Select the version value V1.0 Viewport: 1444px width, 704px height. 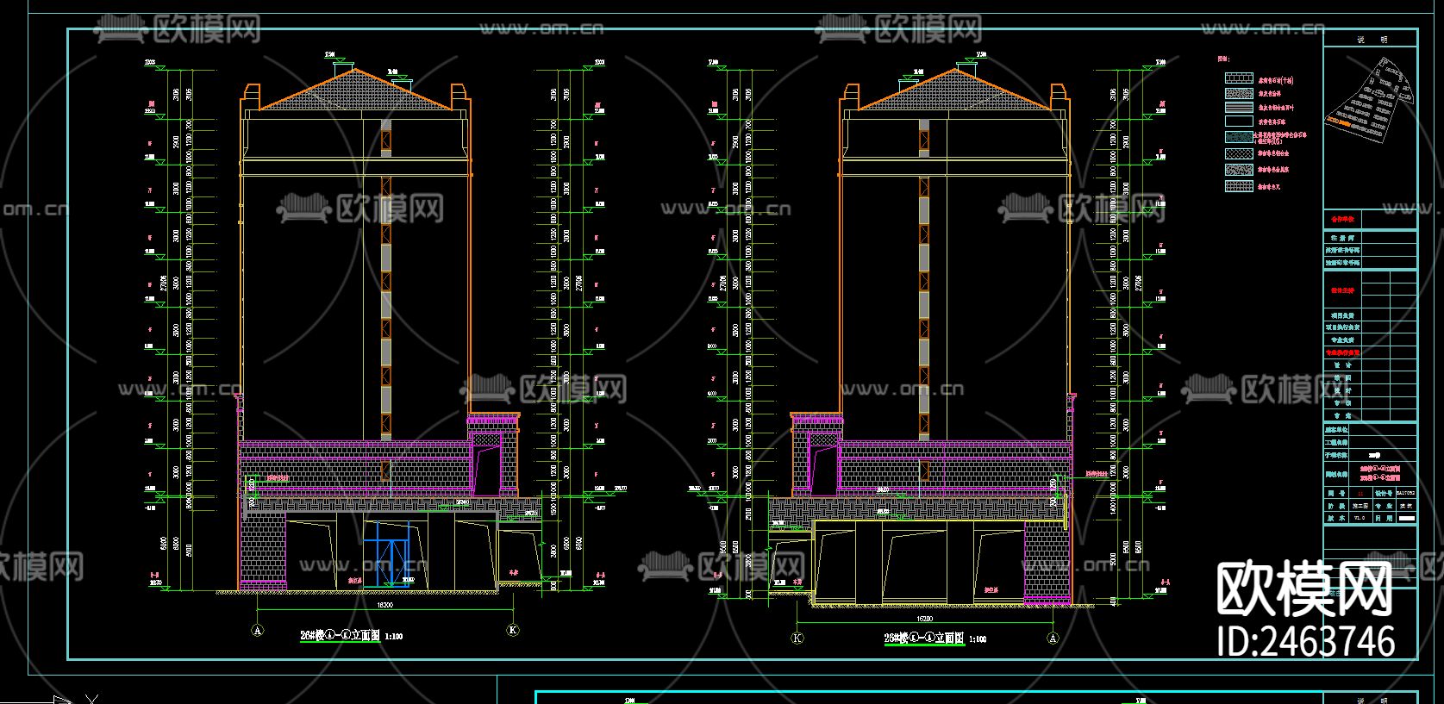[x=1359, y=519]
